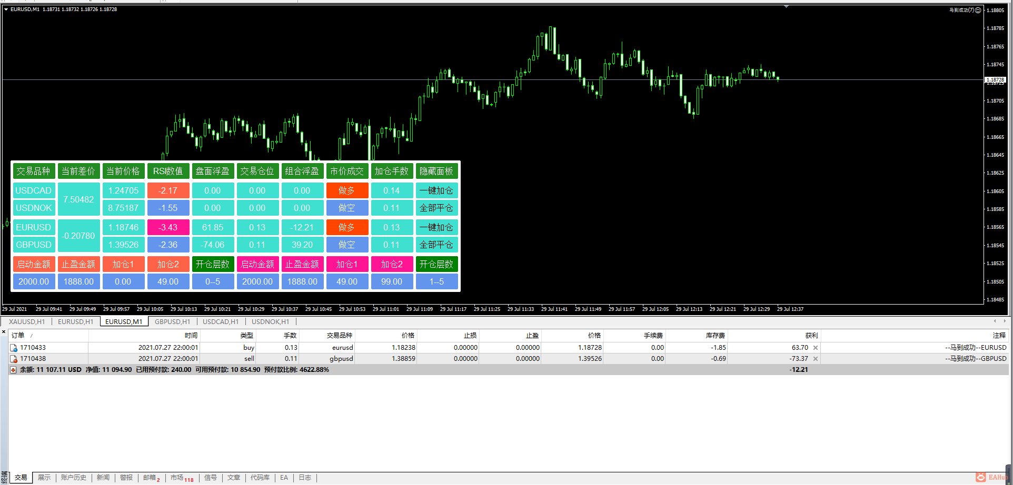Sort orders by the 获利 column header

tap(774, 336)
